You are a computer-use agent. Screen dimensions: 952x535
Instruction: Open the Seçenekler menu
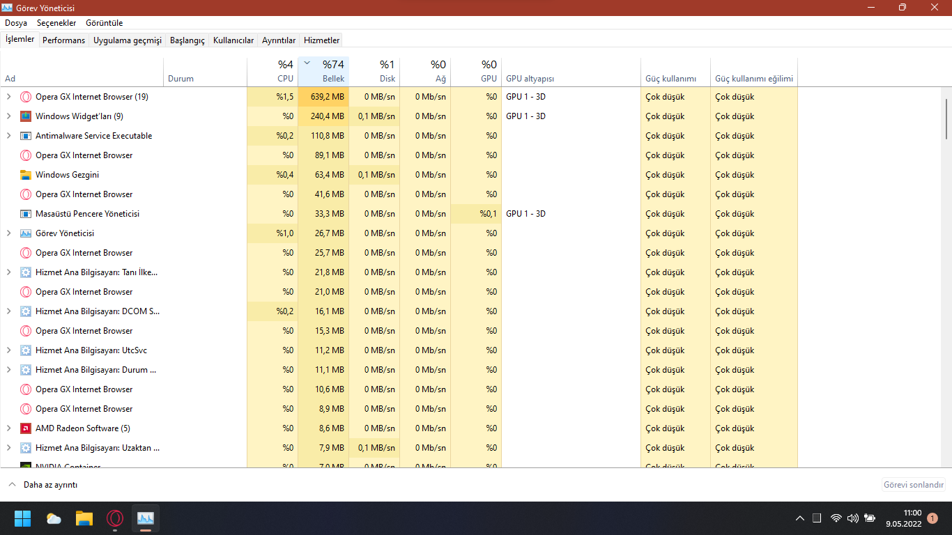tap(56, 23)
